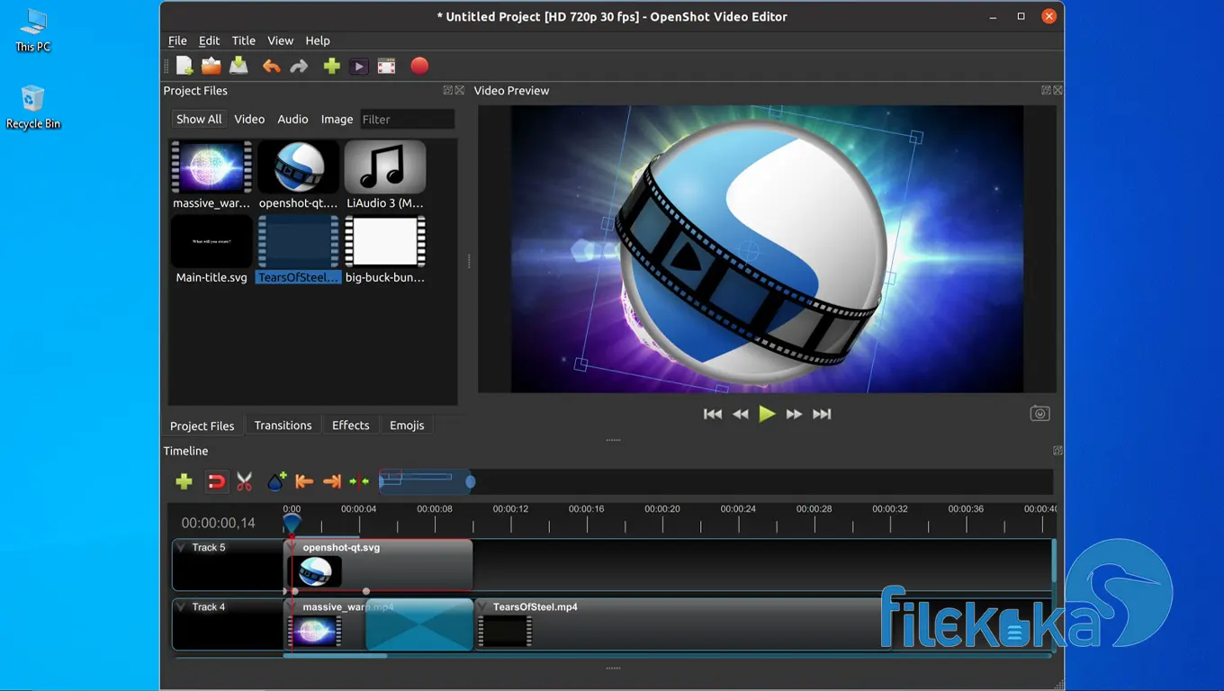Center the timeline on playhead icon
The image size is (1224, 691).
(359, 481)
